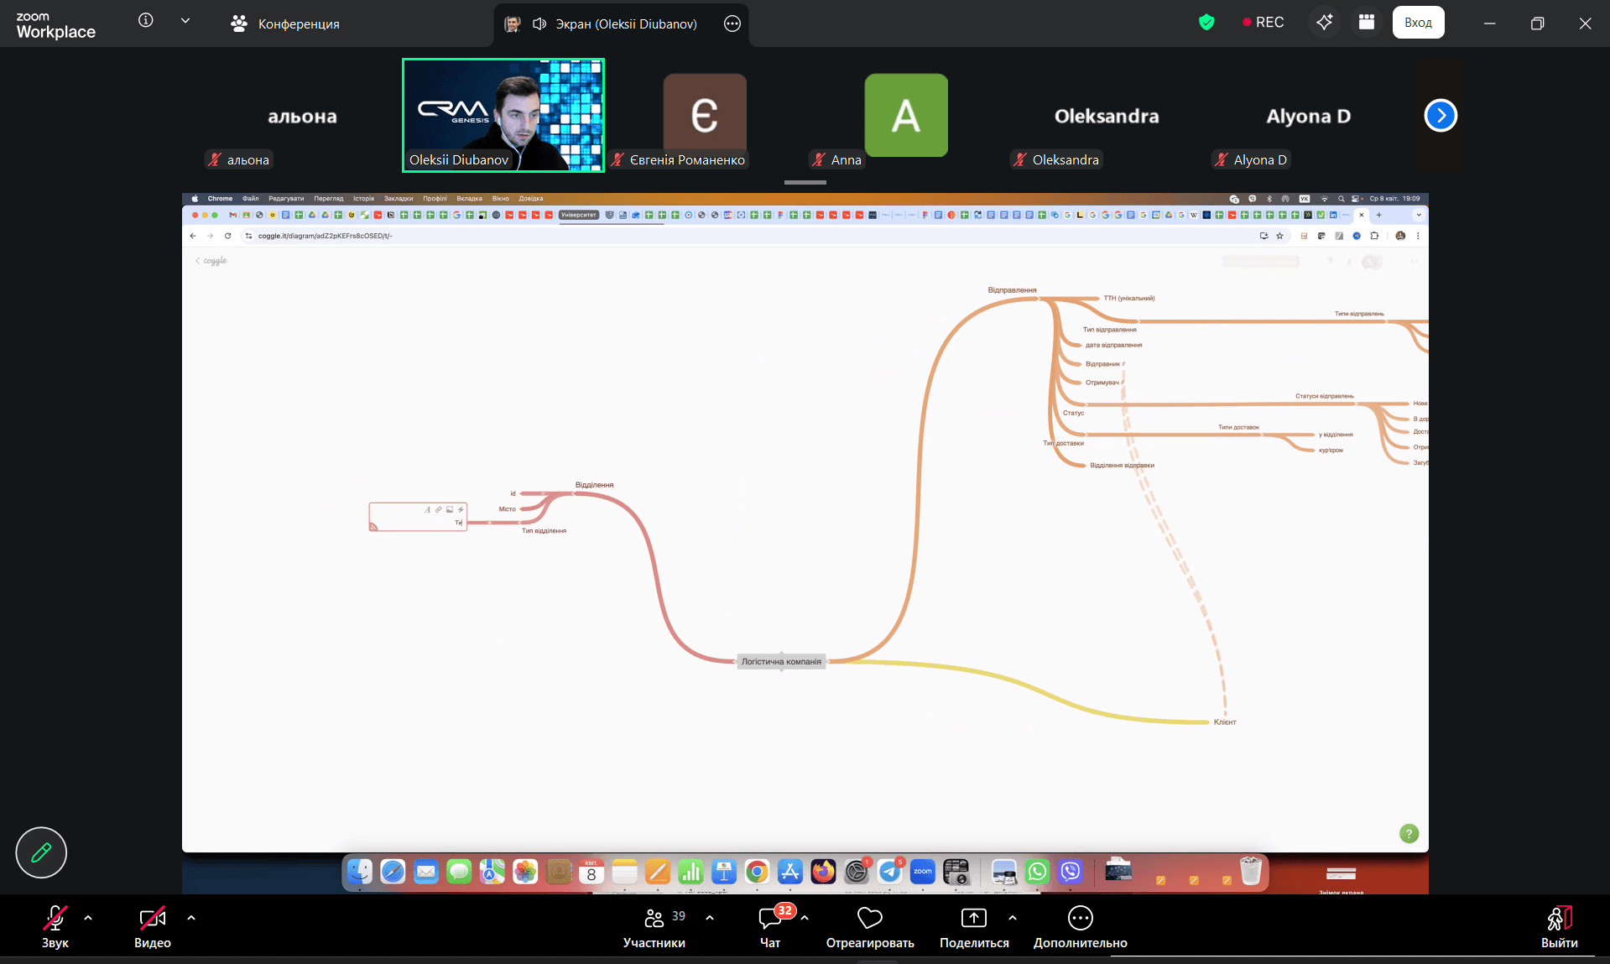Show next participants in gallery strip
Screen dimensions: 1610x964
coord(1440,116)
